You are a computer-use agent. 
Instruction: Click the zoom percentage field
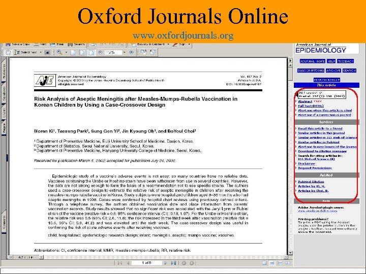pos(113,53)
